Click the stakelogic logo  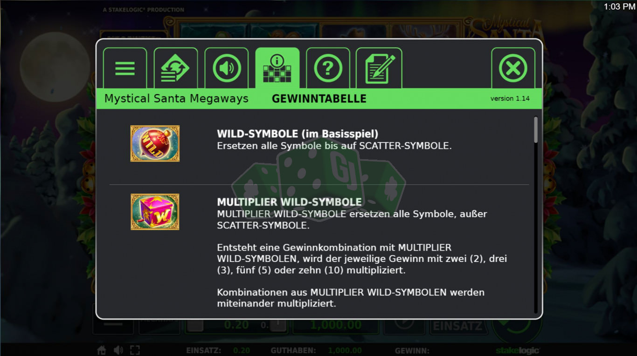[517, 350]
